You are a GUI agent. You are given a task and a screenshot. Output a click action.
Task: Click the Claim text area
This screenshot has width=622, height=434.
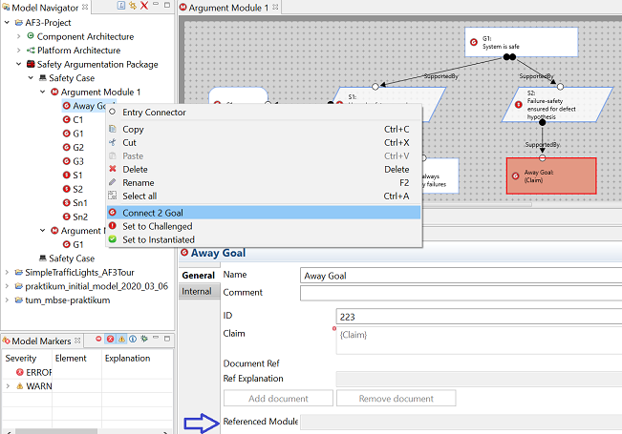pyautogui.click(x=479, y=341)
